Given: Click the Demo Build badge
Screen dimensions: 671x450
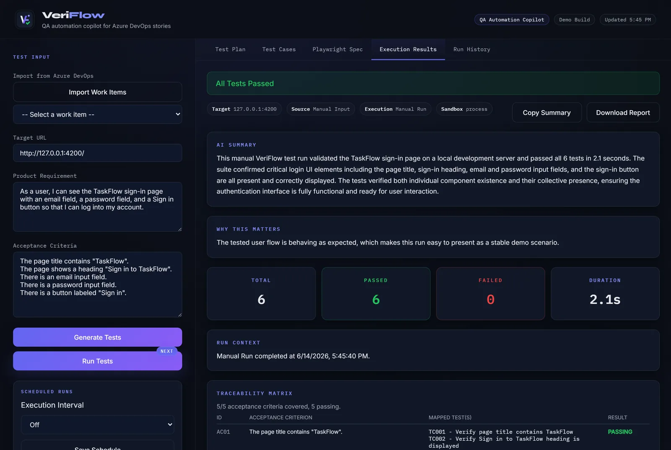Looking at the screenshot, I should click(574, 20).
